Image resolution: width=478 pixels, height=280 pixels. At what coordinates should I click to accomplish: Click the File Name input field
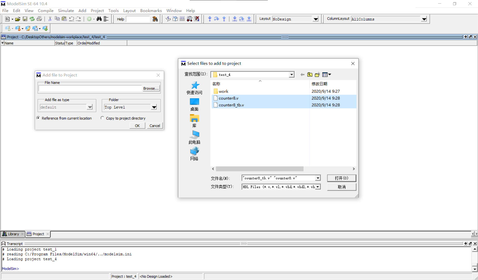pyautogui.click(x=90, y=88)
